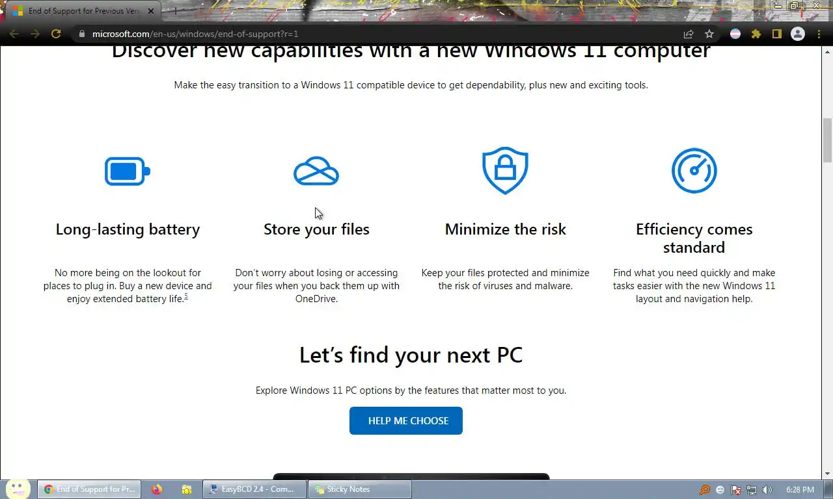
Task: Open the HELP ME CHOOSE button
Action: point(406,420)
